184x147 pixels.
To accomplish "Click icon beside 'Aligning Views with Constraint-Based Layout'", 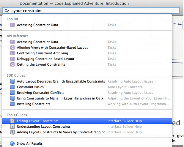I will pyautogui.click(x=12, y=48).
